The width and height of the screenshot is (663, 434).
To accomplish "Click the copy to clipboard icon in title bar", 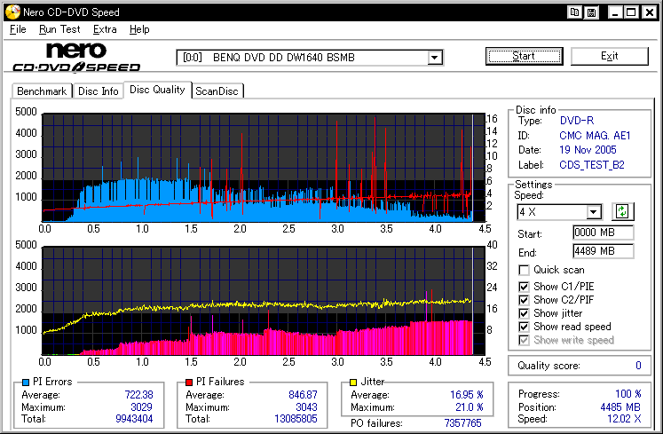I will [x=575, y=12].
